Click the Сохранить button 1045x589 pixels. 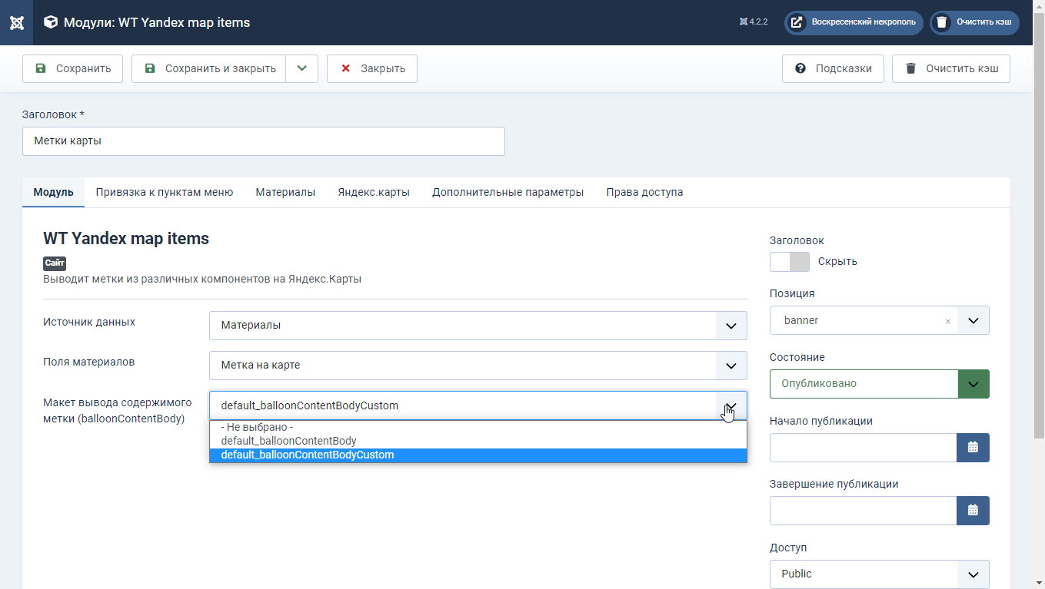pos(73,68)
